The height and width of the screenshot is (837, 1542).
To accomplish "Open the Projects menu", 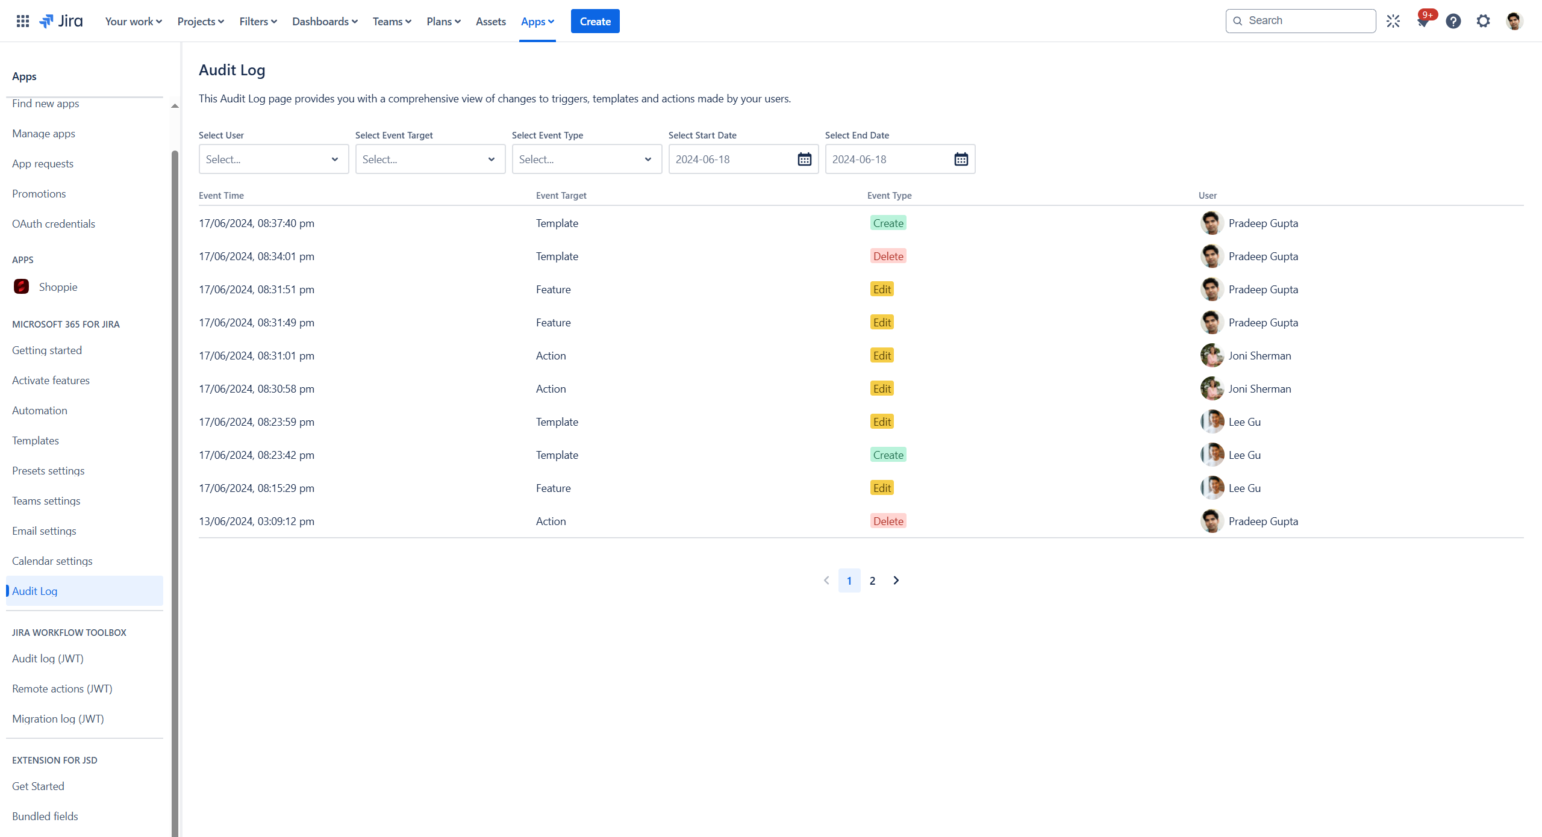I will point(201,21).
